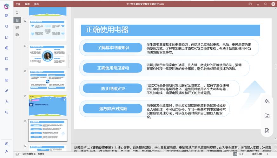Click the paragraph starting 学生需要掌握基本的电器知识
This screenshot has width=277, height=158.
point(199,48)
